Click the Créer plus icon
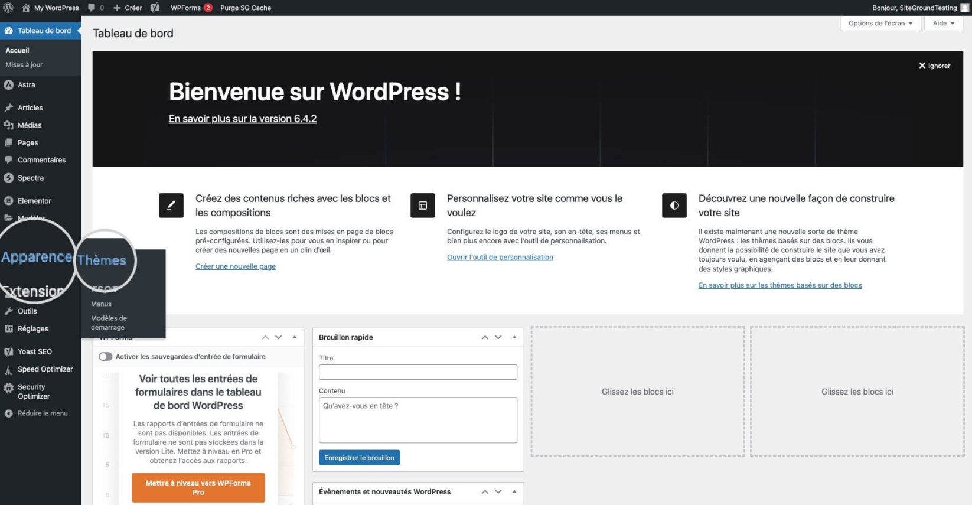The height and width of the screenshot is (505, 972). (117, 8)
